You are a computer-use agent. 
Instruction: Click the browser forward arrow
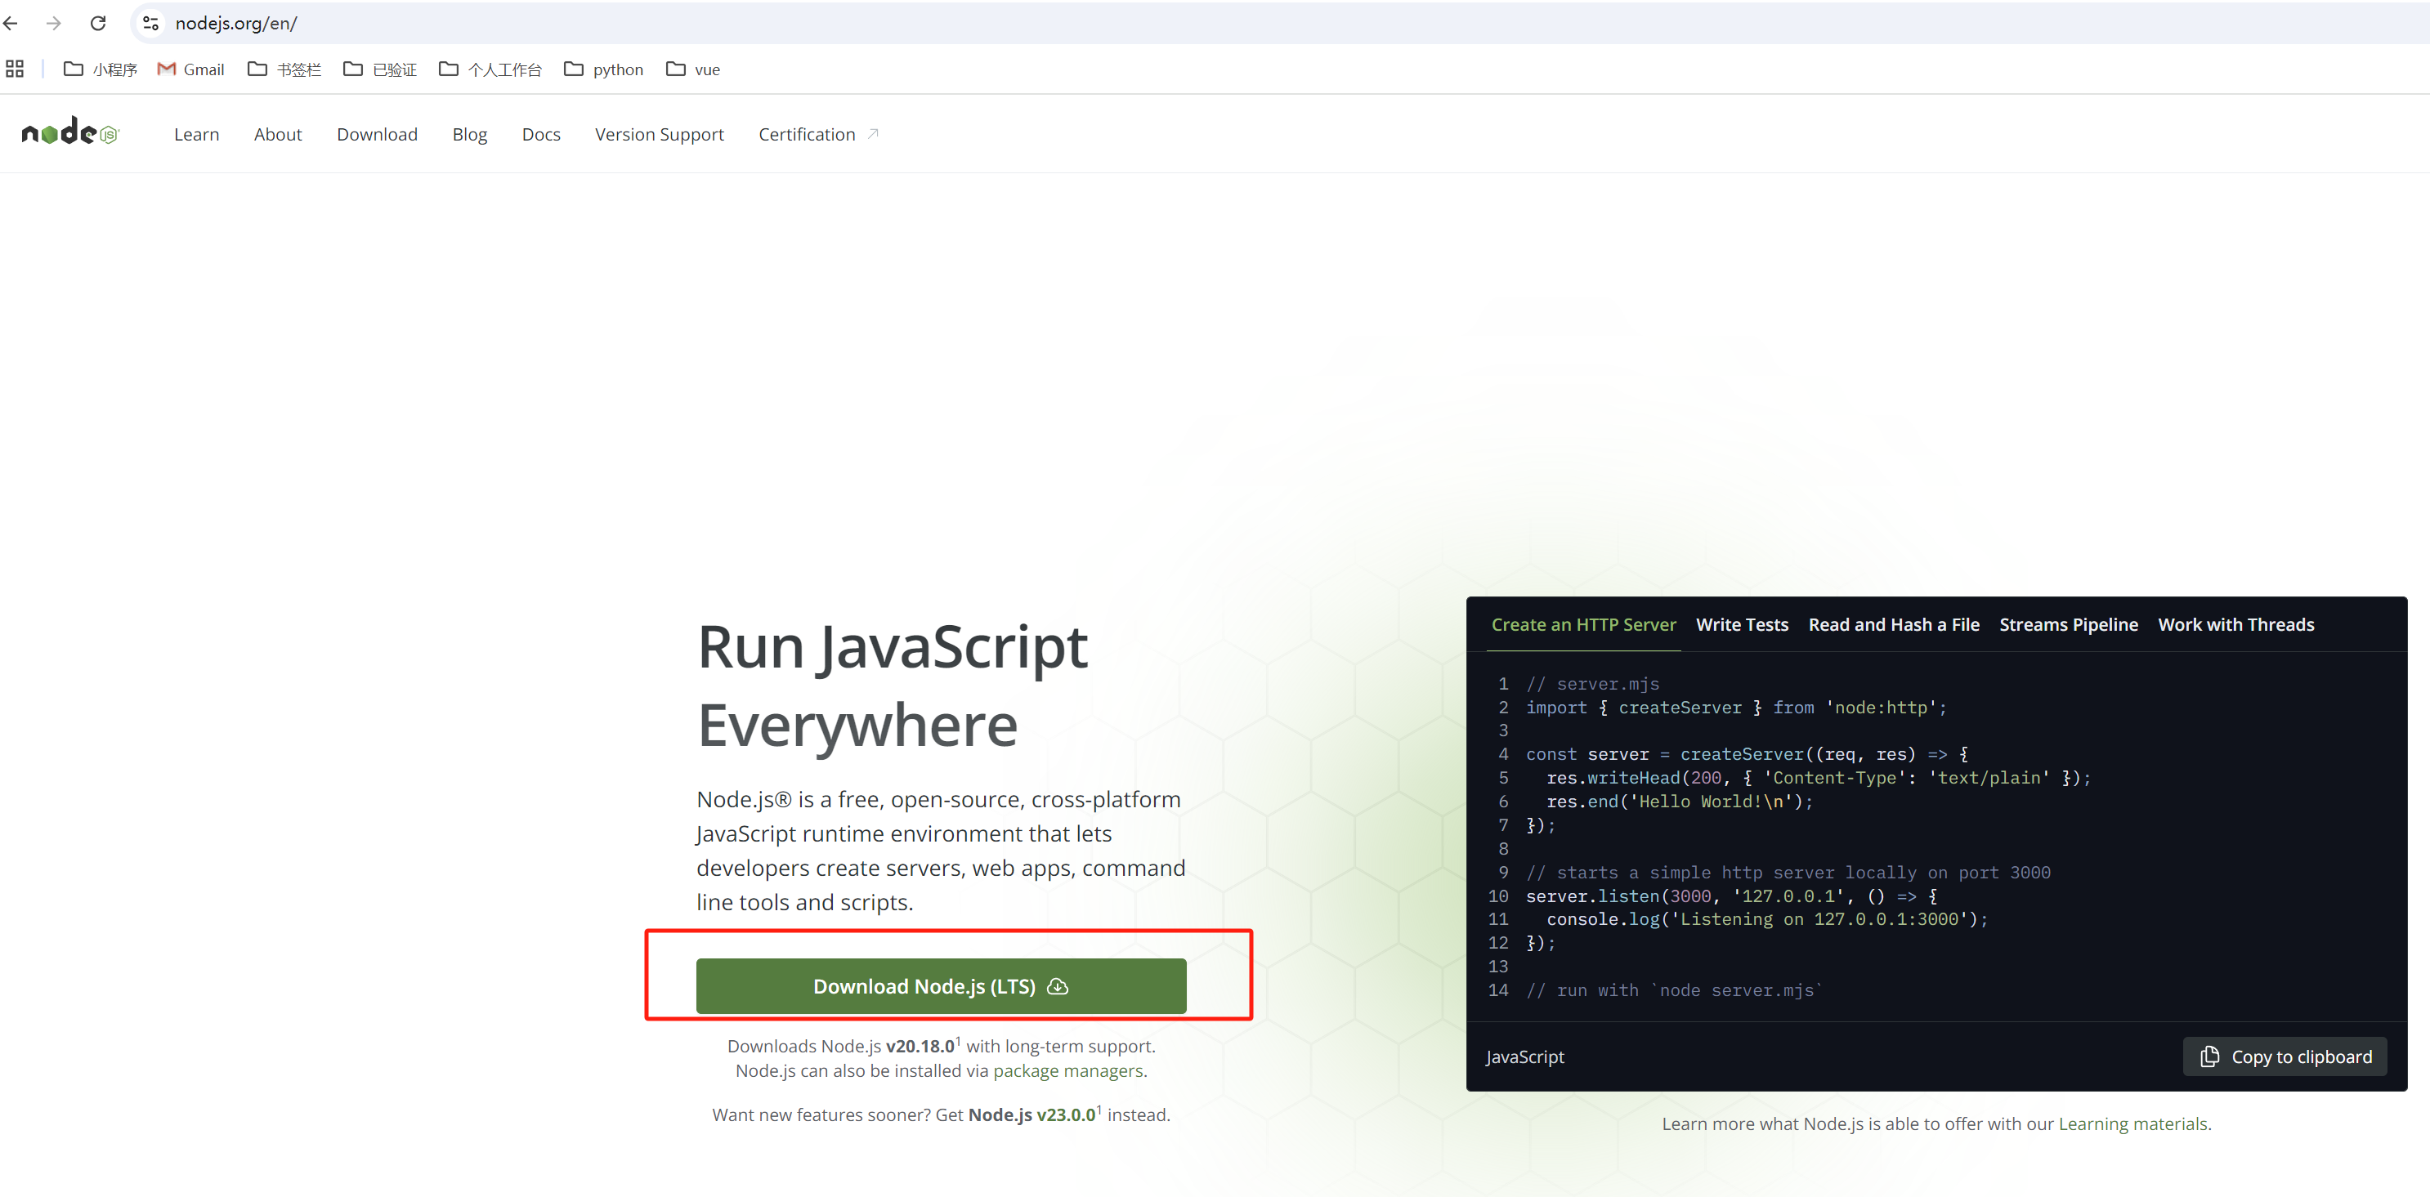point(54,24)
